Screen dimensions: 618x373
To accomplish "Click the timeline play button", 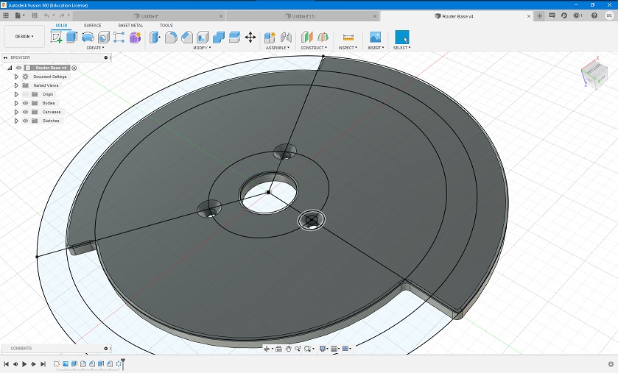I will (24, 364).
